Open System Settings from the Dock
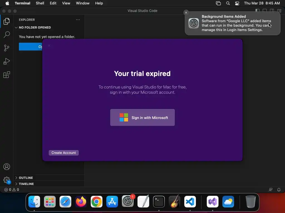285x213 pixels. (x=128, y=201)
